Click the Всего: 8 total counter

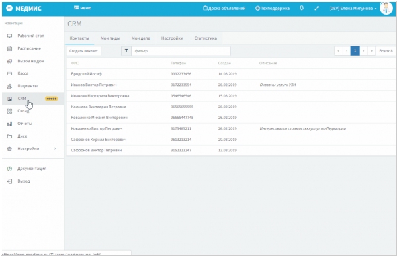386,51
